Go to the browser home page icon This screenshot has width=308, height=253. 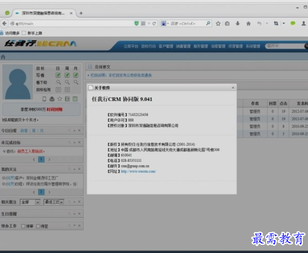(x=248, y=24)
